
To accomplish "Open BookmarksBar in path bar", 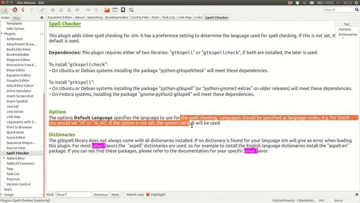I will pyautogui.click(x=116, y=17).
